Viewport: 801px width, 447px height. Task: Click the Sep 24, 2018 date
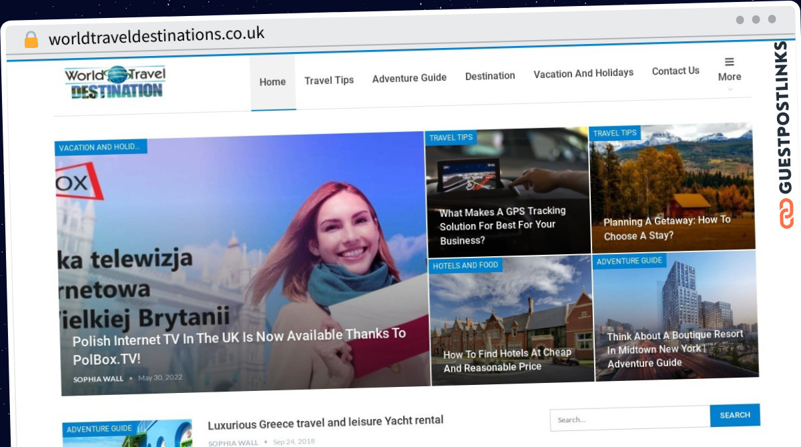294,442
